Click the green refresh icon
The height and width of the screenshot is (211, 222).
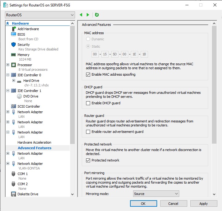(97, 15)
